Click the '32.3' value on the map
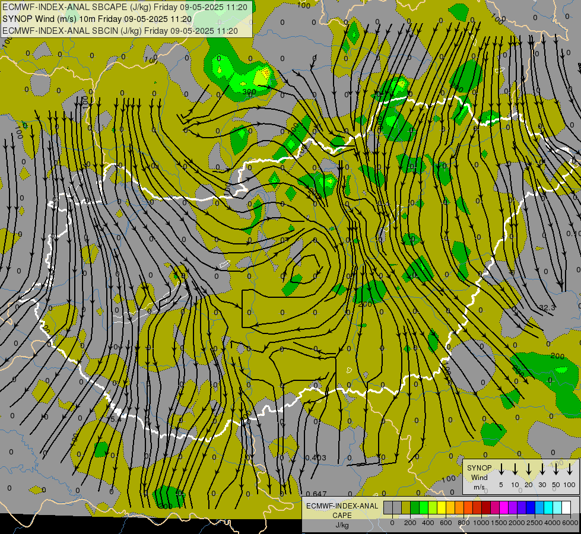This screenshot has width=581, height=534. 547,307
